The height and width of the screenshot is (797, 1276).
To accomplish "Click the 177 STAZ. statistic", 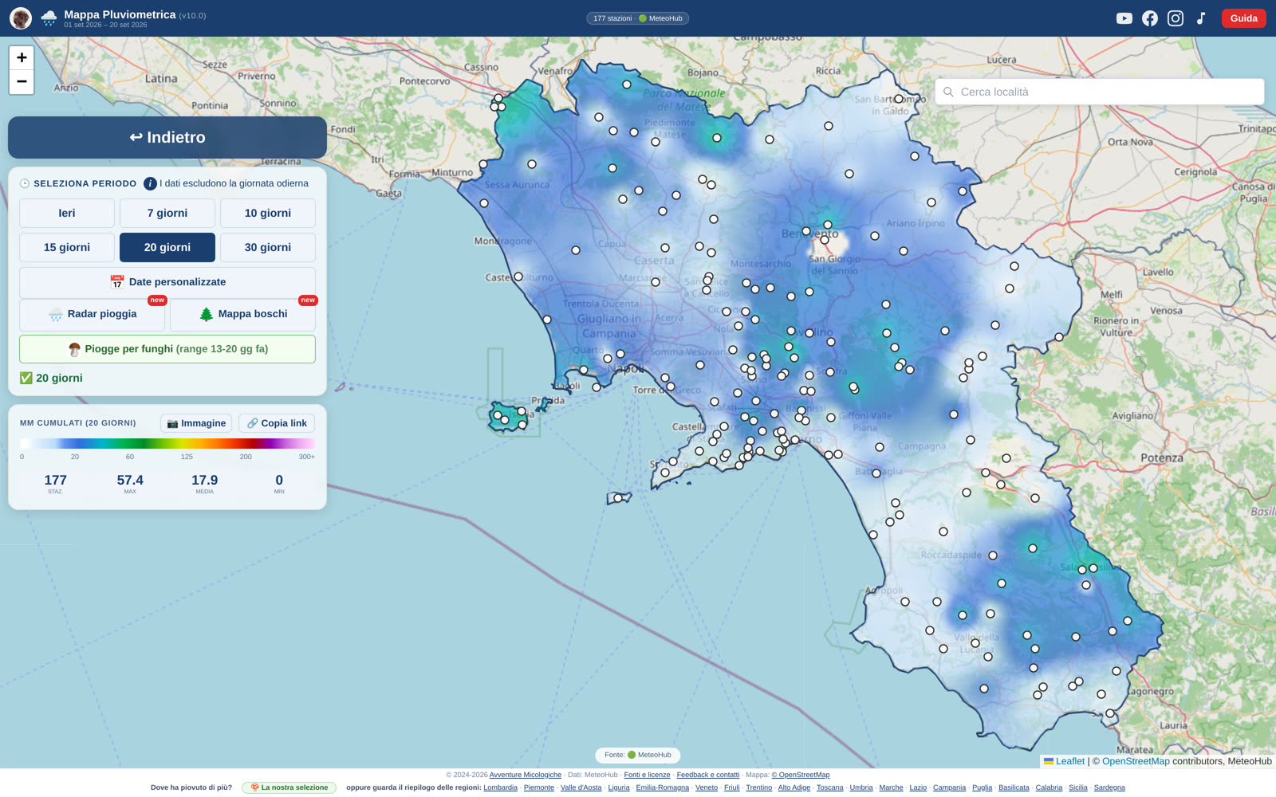I will click(55, 484).
